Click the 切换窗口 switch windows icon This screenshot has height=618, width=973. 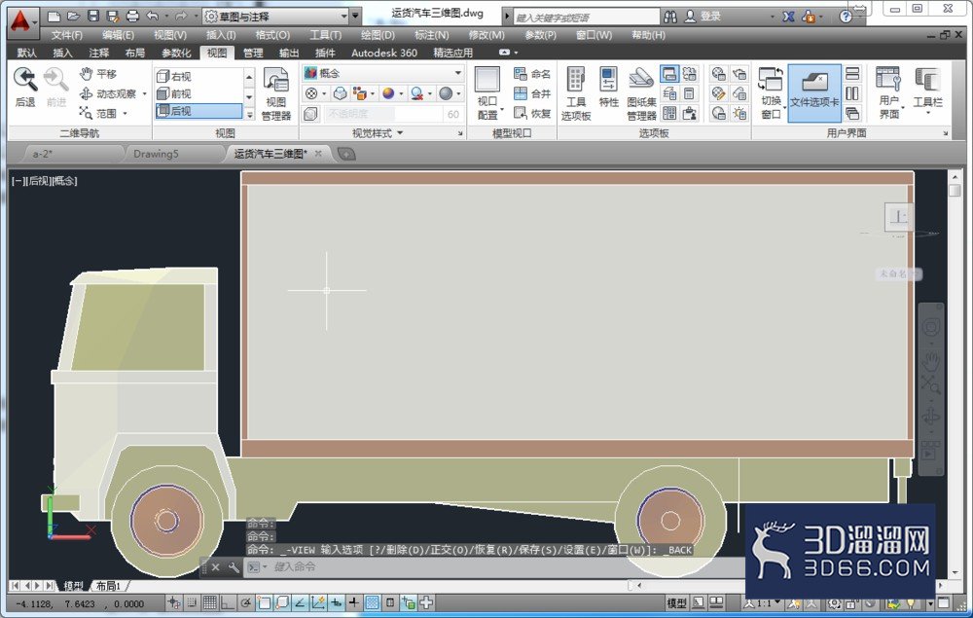(771, 93)
